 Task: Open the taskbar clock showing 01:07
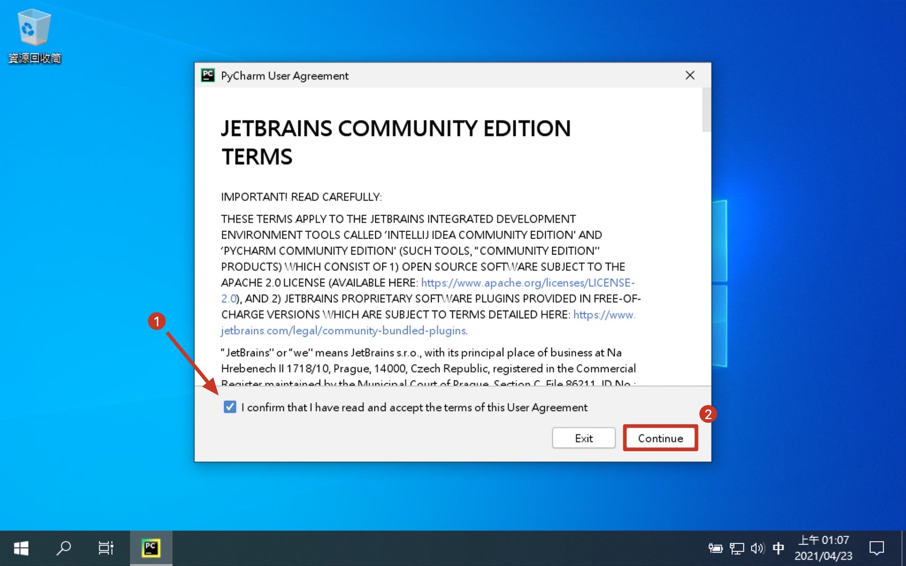point(823,548)
